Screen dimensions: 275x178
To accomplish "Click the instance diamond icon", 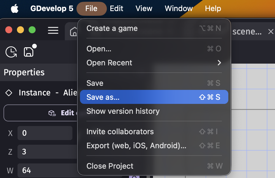I will 9,93.
